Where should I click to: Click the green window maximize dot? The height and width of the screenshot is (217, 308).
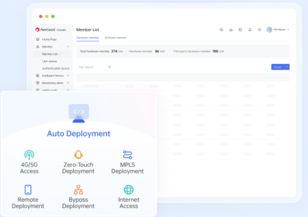point(53,16)
